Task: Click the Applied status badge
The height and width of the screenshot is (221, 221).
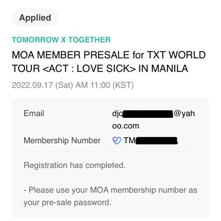Action: [35, 18]
